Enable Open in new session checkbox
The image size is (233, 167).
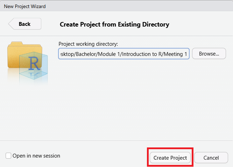coord(8,156)
